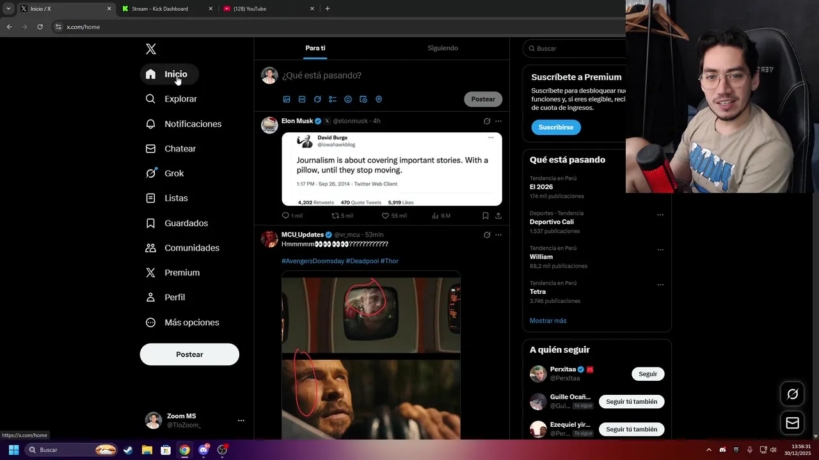
Task: Schedule the post with calendar icon
Action: pyautogui.click(x=363, y=100)
